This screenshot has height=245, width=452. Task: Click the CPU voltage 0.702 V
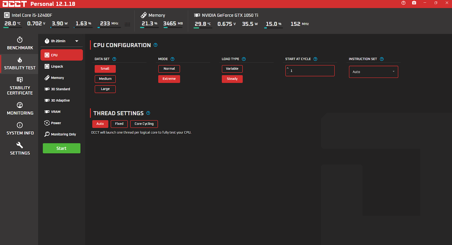(36, 23)
